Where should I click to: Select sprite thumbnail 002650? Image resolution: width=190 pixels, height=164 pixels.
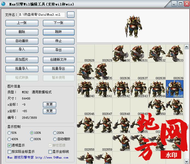[157, 107]
